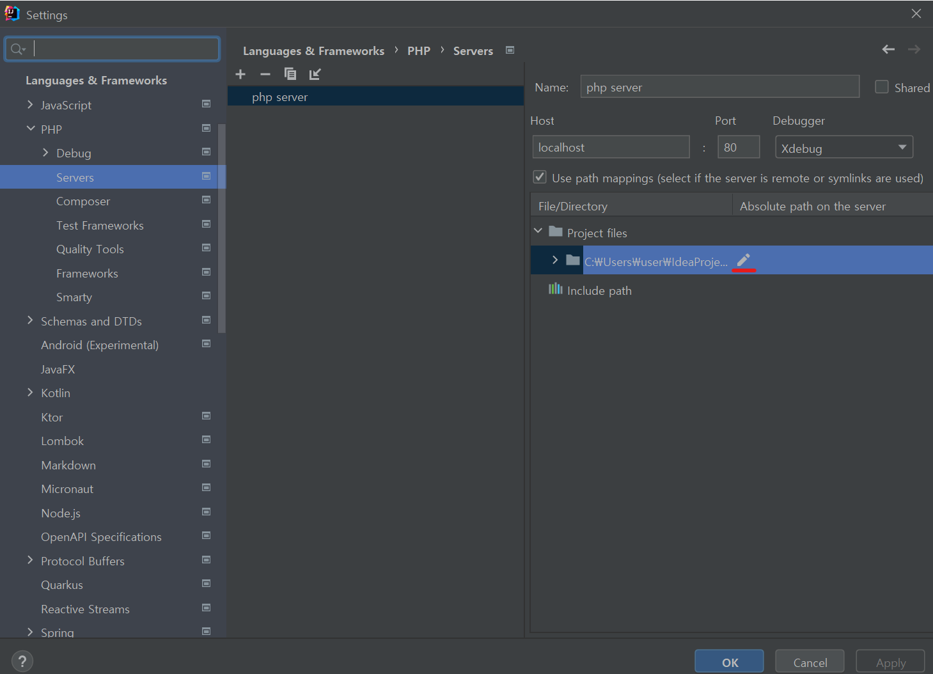
Task: Edit the project path mapping pencil icon
Action: (743, 260)
